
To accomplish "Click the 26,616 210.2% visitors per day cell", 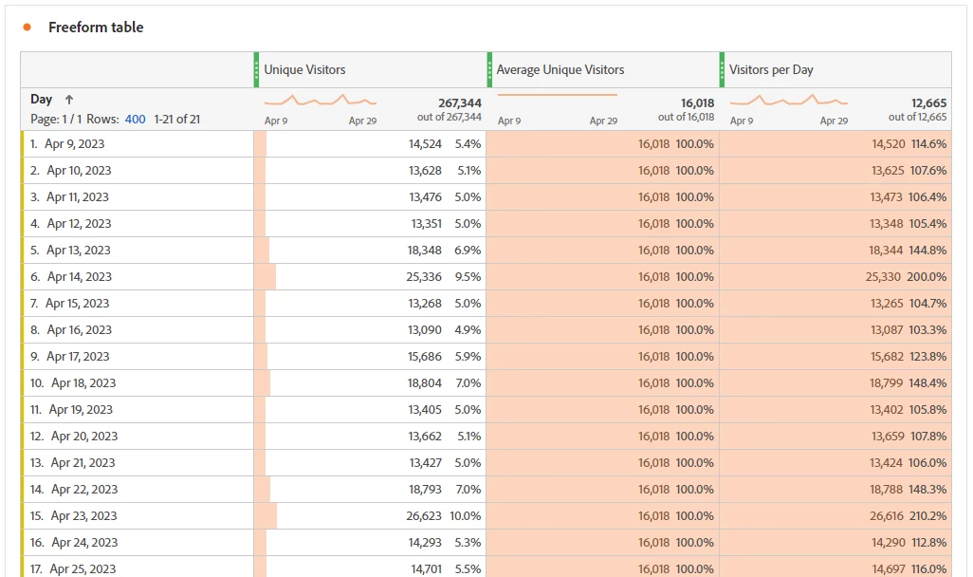I will (835, 516).
